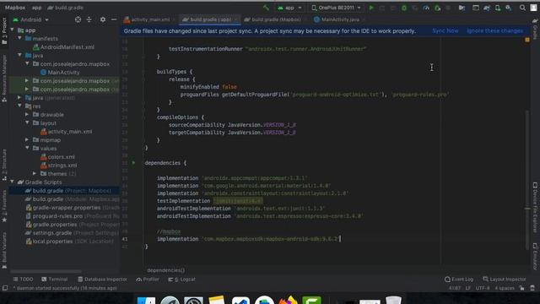
Task: Switch to build.gradle (Mapbox) editor tab
Action: 275,19
